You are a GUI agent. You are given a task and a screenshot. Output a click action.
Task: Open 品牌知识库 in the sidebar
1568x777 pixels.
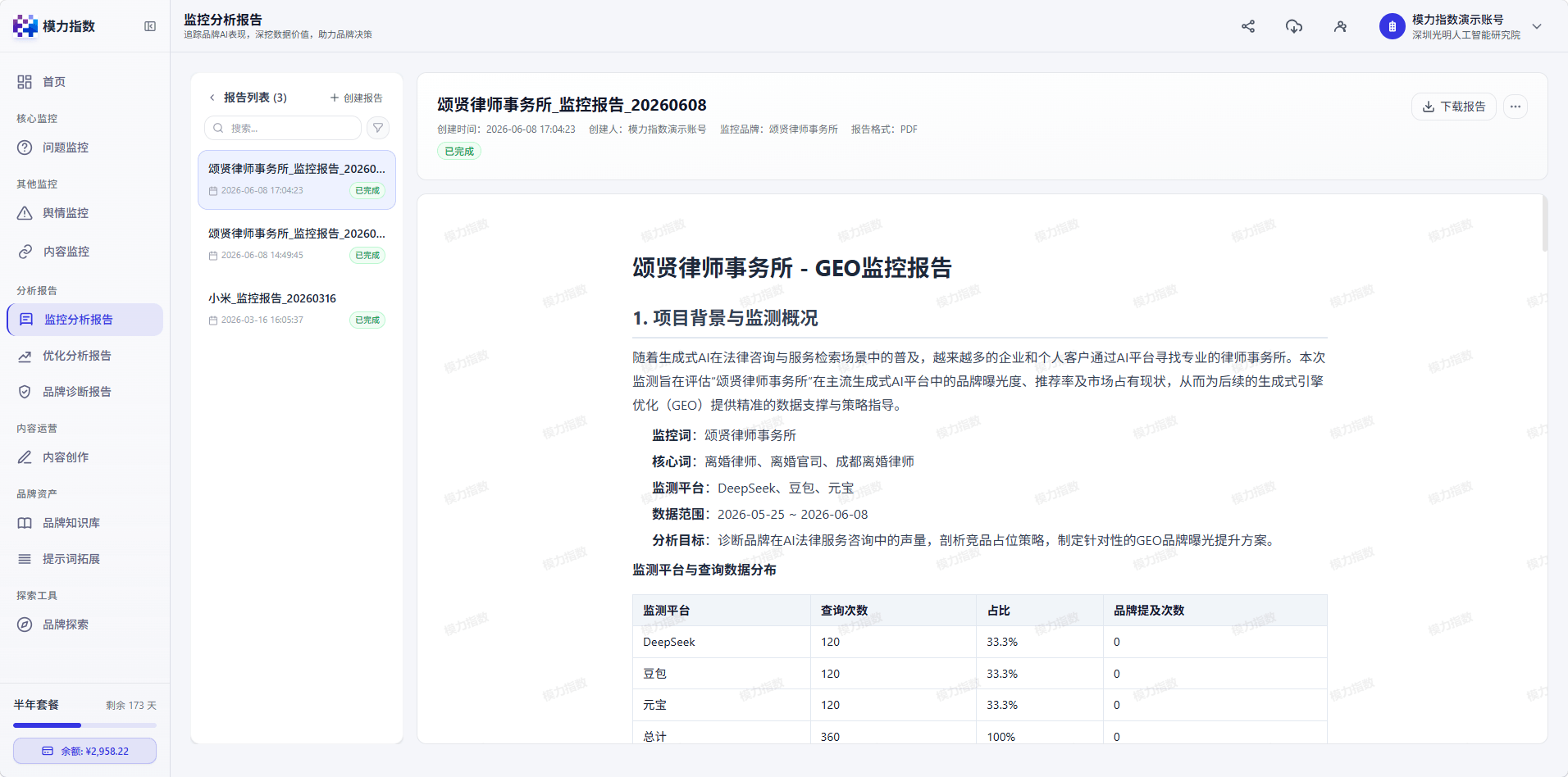tap(85, 523)
